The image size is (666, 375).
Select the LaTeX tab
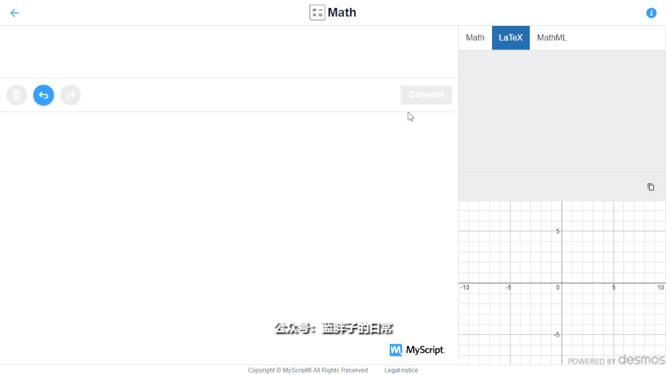tap(511, 38)
